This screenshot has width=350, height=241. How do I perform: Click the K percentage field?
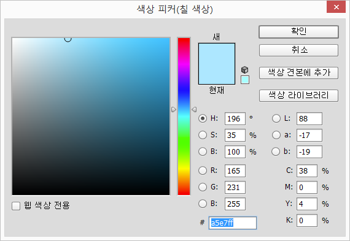click(307, 221)
